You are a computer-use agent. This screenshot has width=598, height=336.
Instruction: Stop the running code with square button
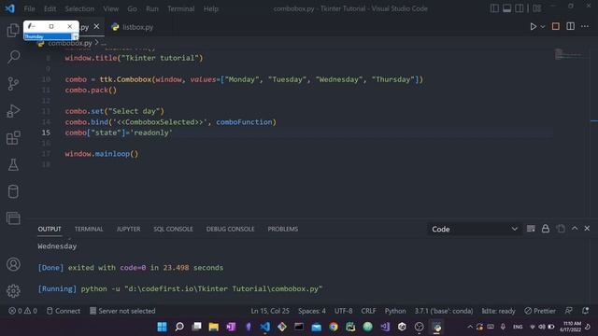(556, 26)
